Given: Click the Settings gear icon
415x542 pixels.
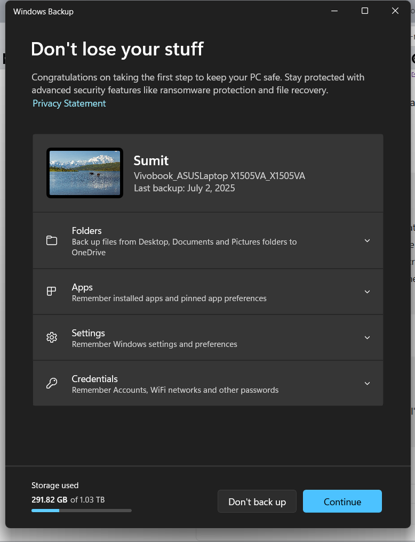Looking at the screenshot, I should [x=52, y=337].
